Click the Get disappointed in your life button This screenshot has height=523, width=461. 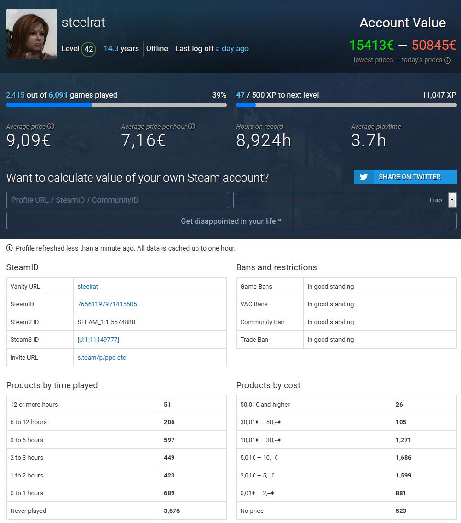coord(231,221)
